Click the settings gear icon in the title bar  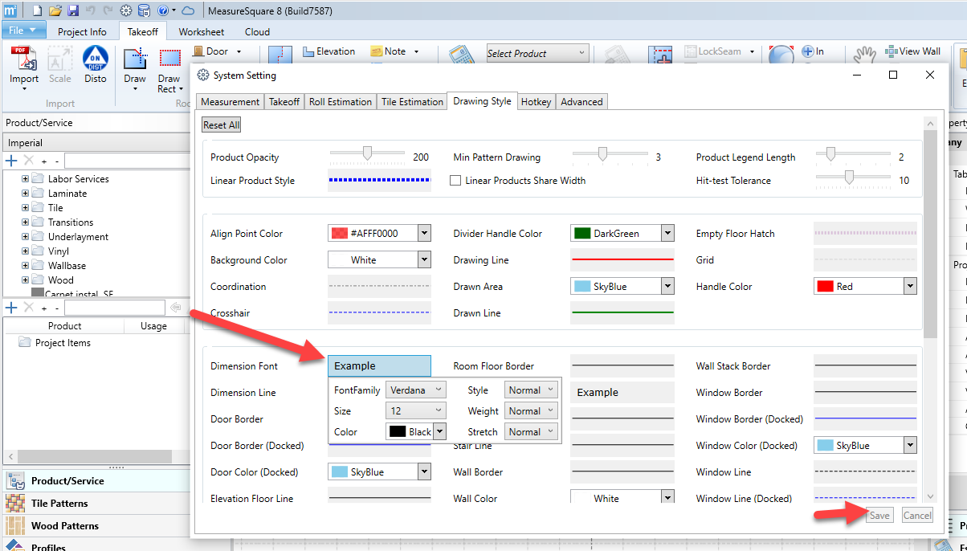coord(126,10)
